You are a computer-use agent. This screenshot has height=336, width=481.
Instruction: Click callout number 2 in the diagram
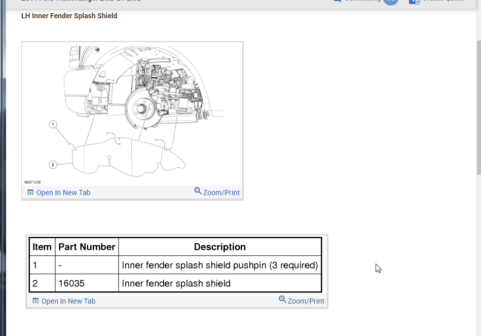pyautogui.click(x=53, y=165)
